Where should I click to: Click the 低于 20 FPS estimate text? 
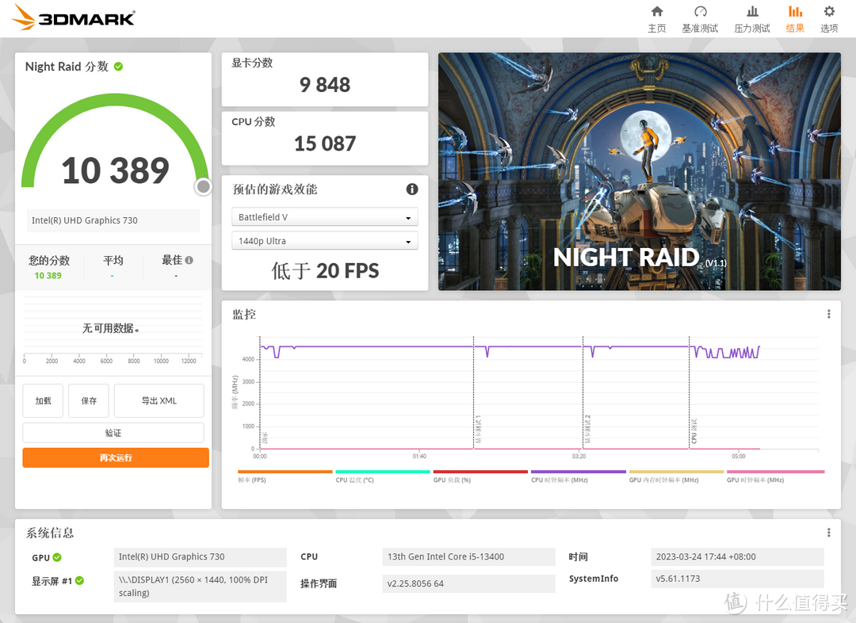click(x=325, y=271)
